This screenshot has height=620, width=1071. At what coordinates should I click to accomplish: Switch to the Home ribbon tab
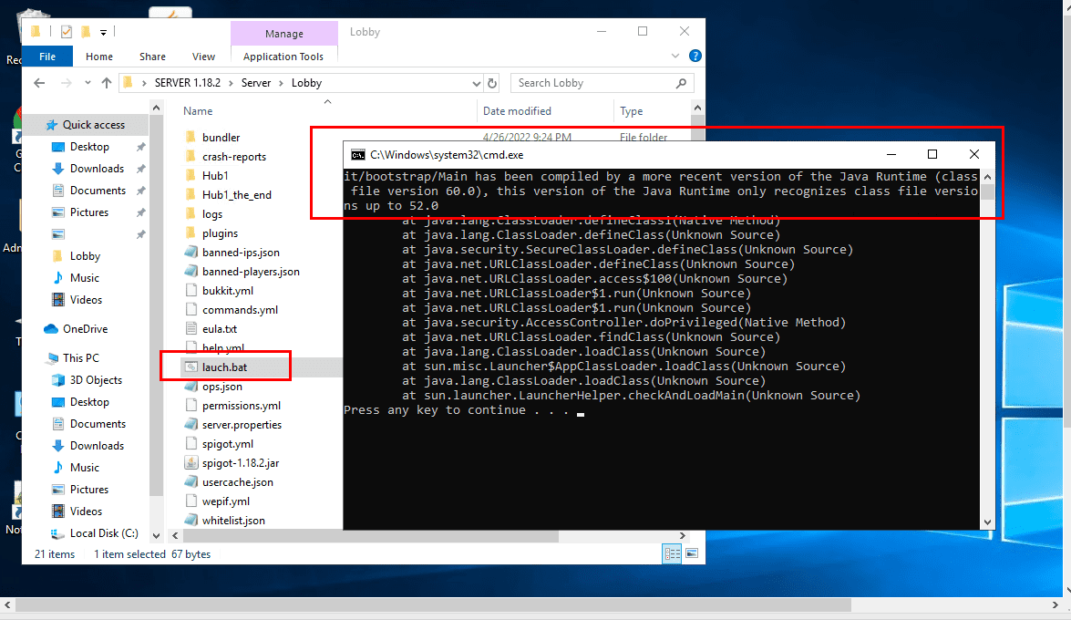(x=99, y=57)
